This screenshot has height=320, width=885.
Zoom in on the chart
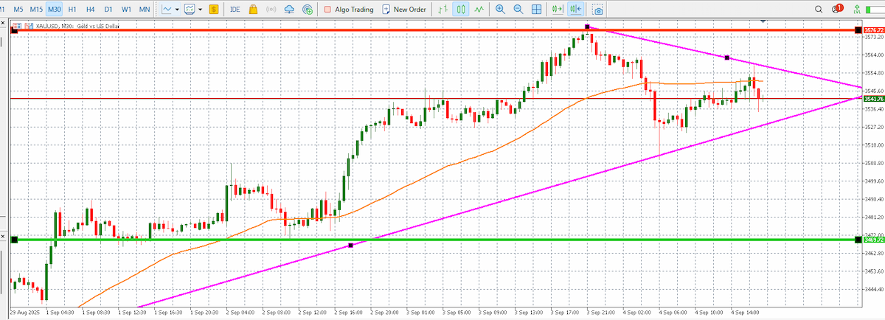click(x=500, y=10)
